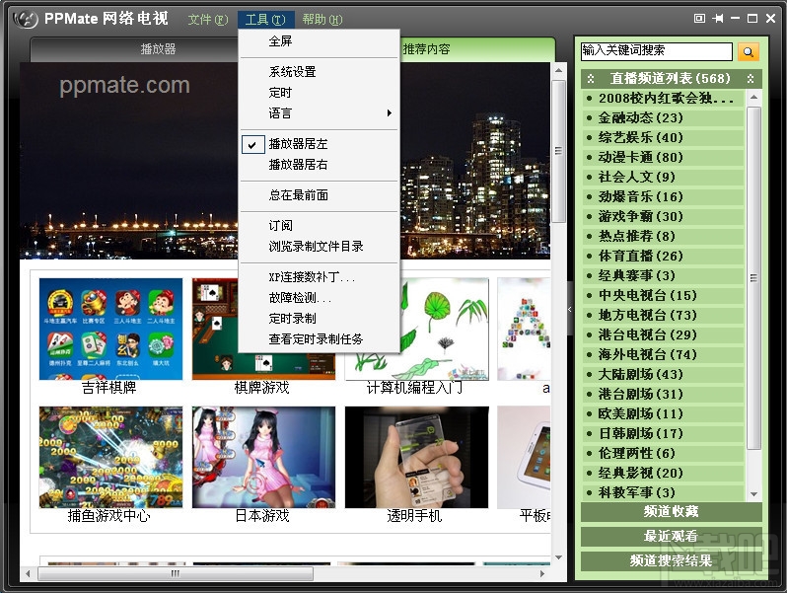
Task: Expand 社会人文 (9) category
Action: [664, 177]
